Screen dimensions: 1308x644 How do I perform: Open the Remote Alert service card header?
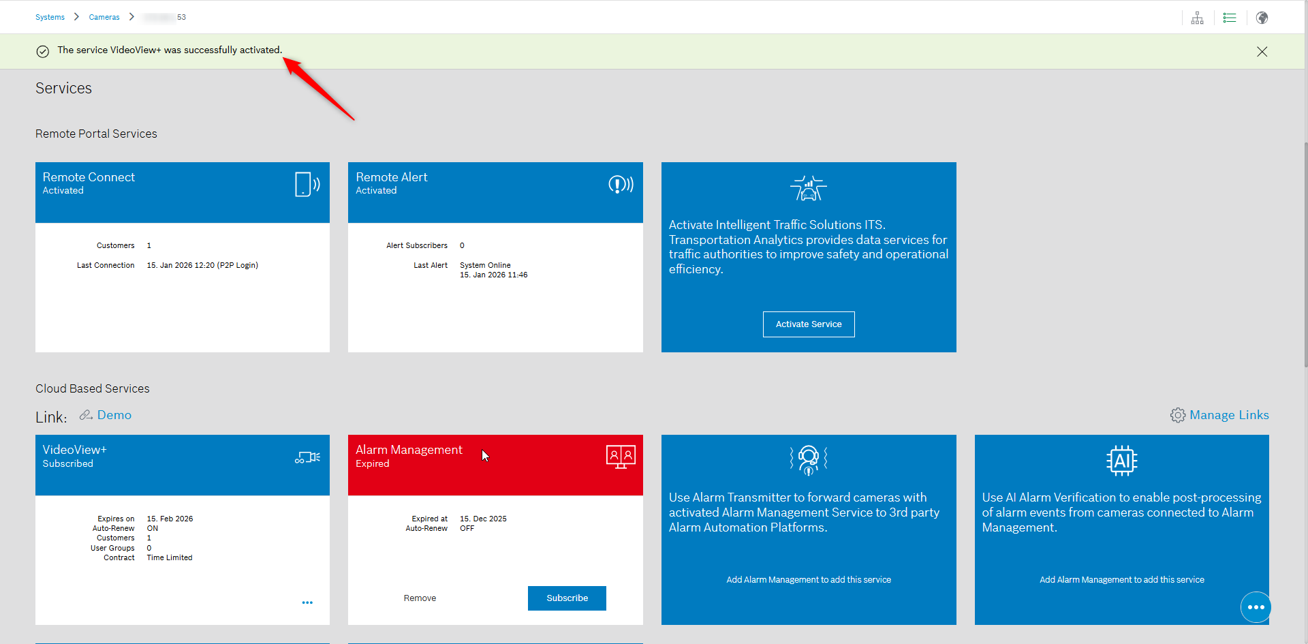pos(495,192)
